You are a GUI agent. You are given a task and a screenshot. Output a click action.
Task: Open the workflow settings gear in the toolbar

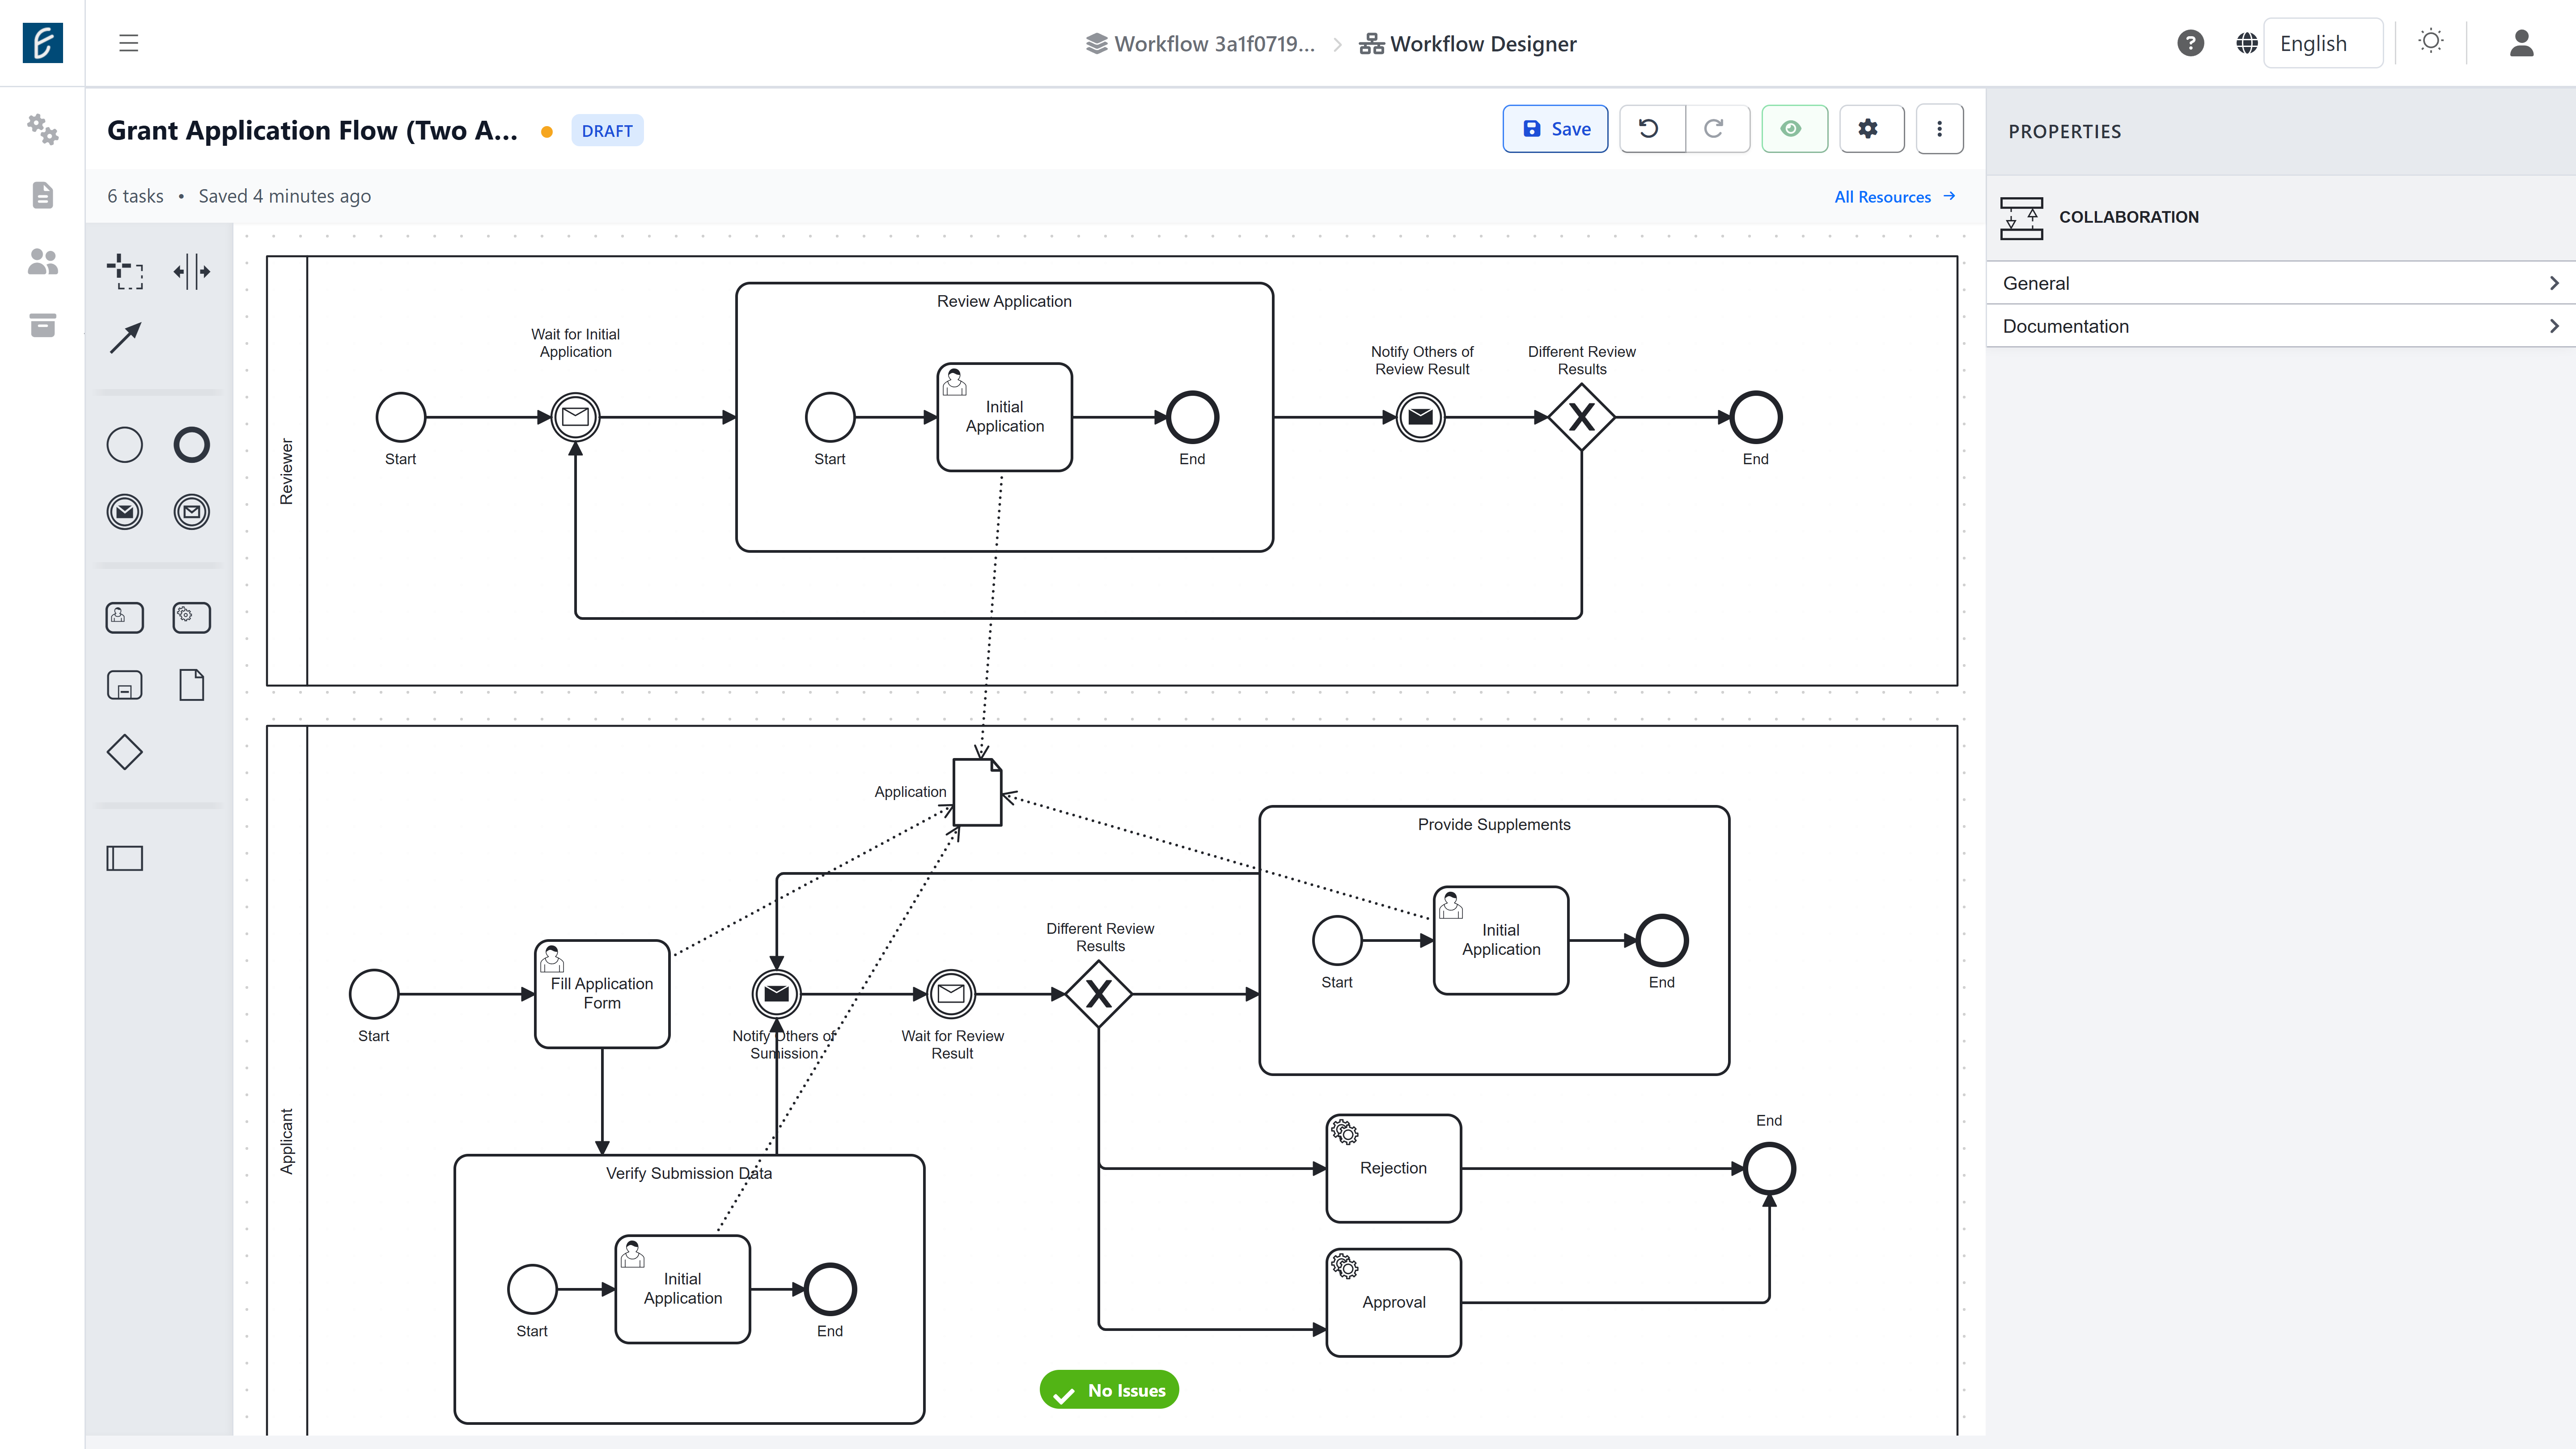[x=1871, y=128]
